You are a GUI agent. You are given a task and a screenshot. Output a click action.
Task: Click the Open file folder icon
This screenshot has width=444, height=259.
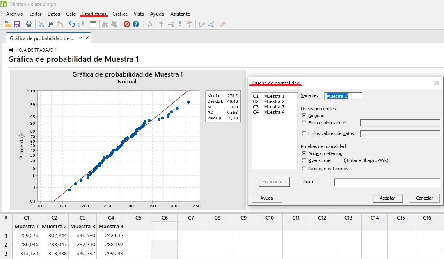tap(8, 24)
